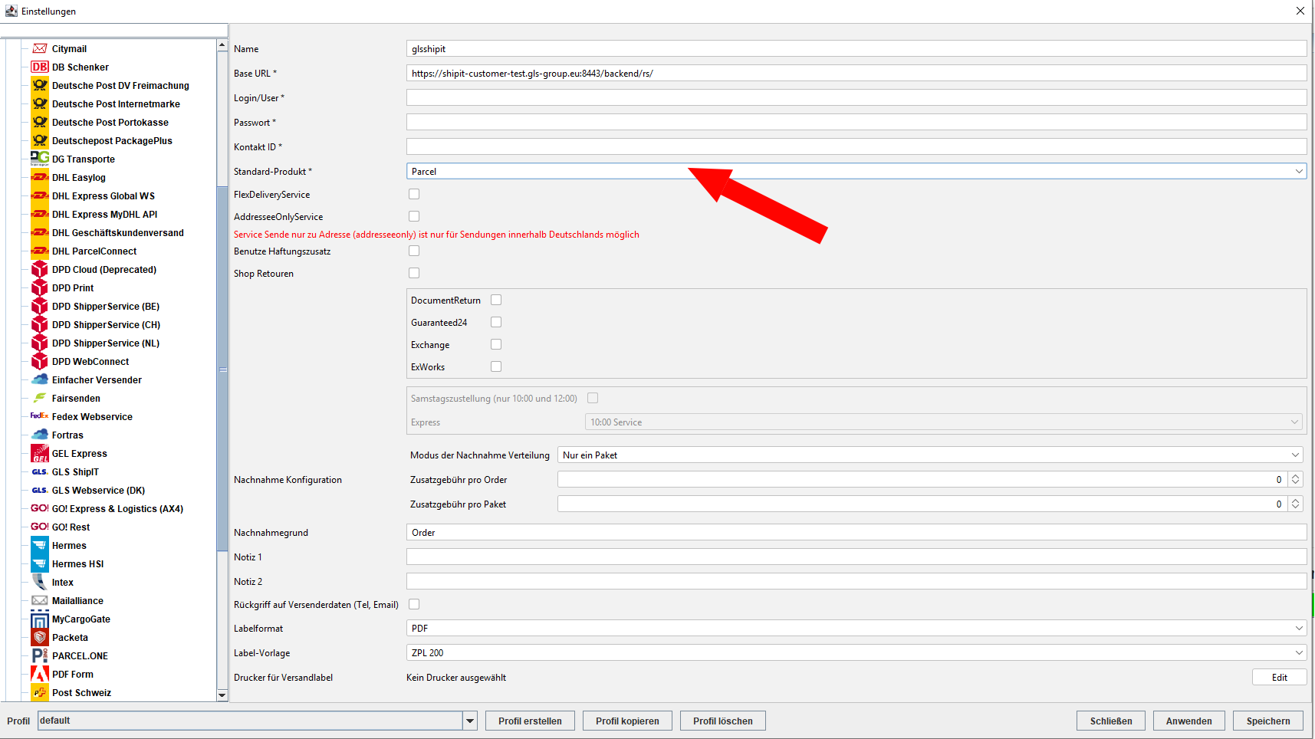The height and width of the screenshot is (739, 1315).
Task: Open the Express 10:00 Service dropdown
Action: (944, 422)
